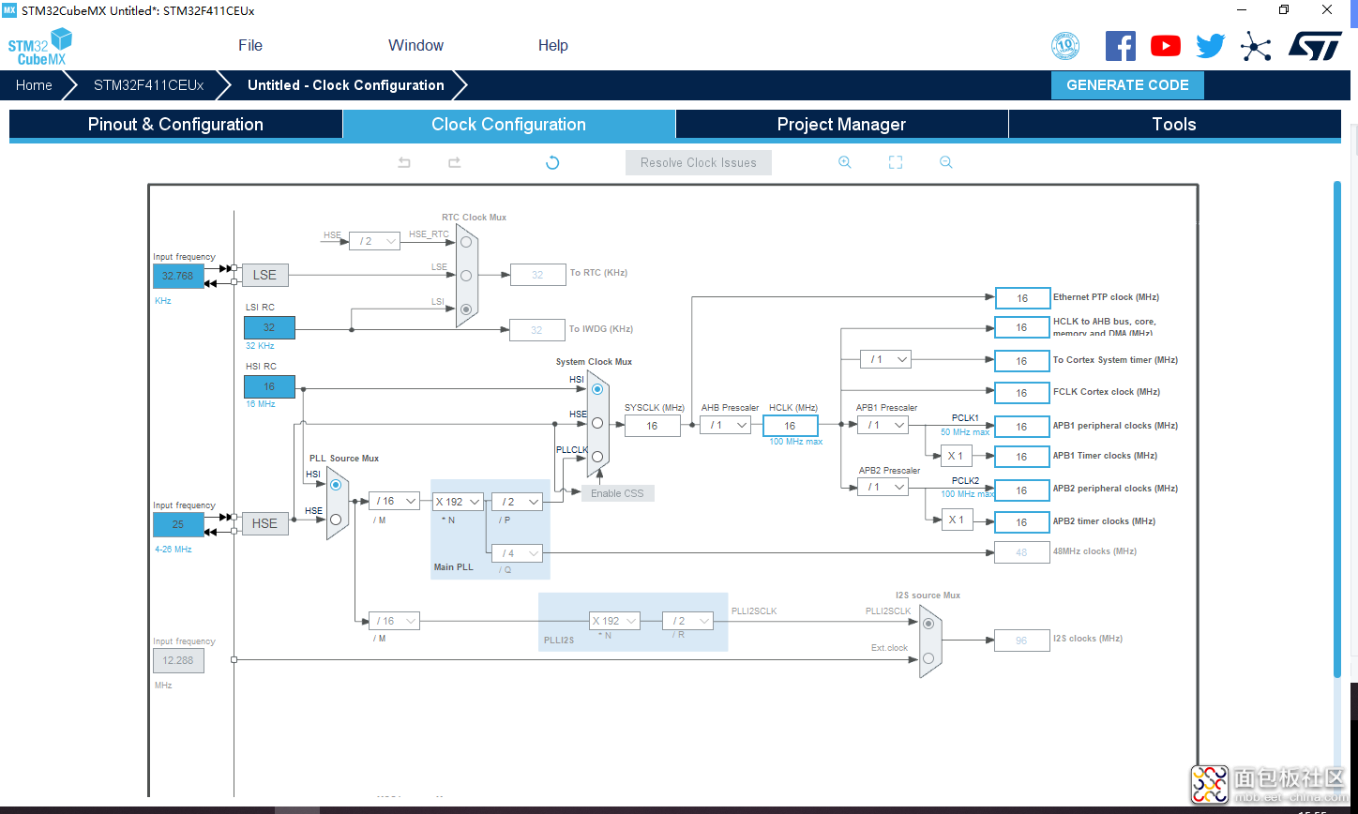Fit clock diagram to the window

tap(896, 162)
